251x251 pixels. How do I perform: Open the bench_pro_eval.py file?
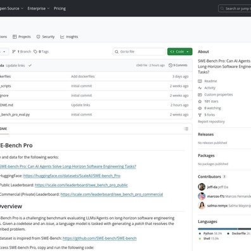pyautogui.click(x=15, y=115)
